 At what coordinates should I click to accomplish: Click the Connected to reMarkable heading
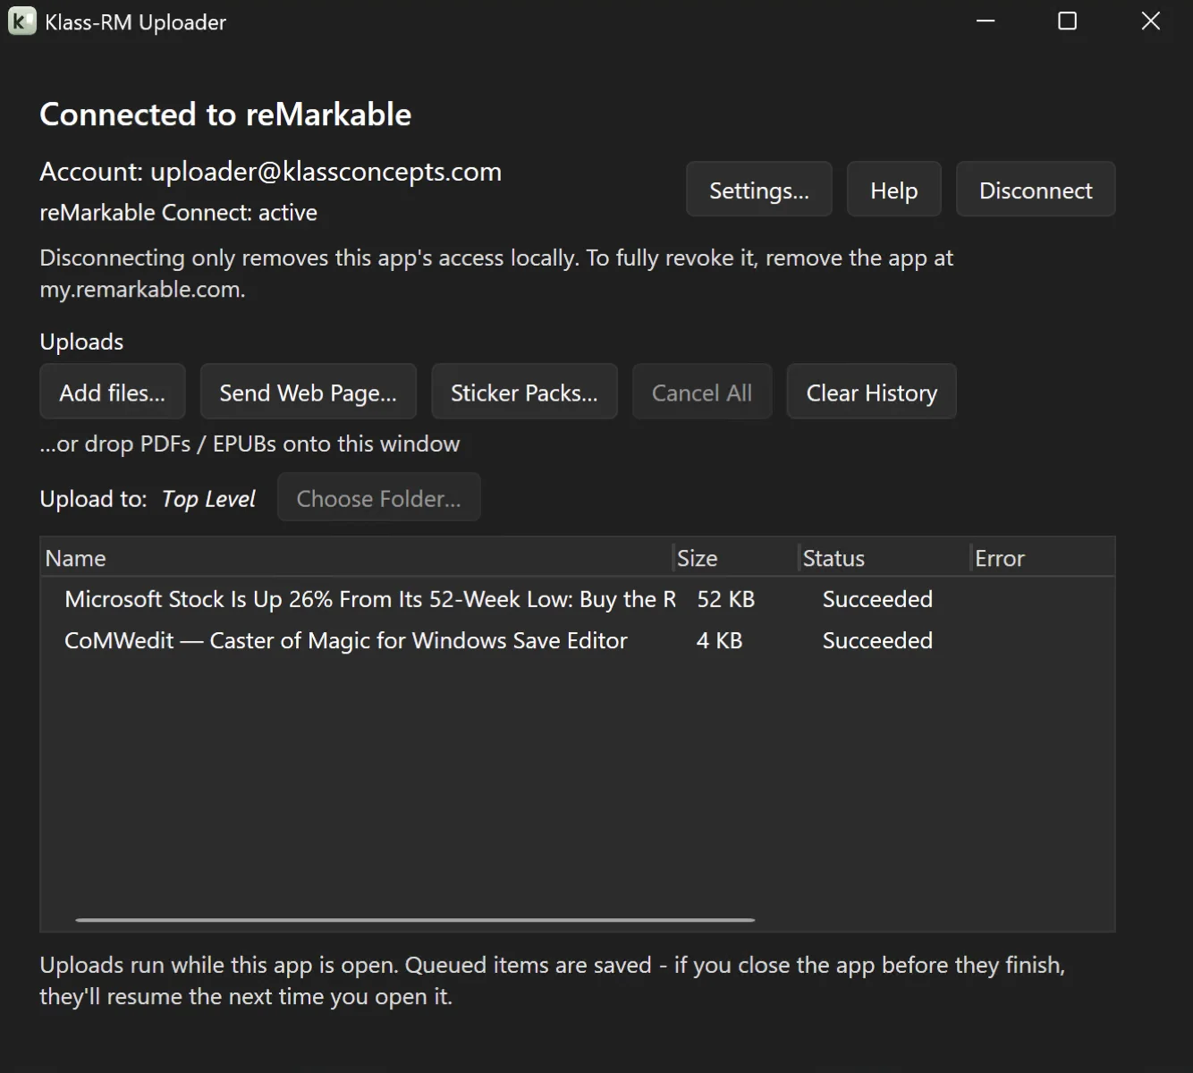tap(225, 114)
